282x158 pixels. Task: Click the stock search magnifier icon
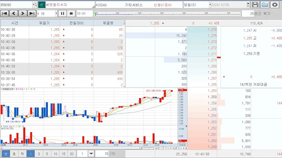(36, 5)
